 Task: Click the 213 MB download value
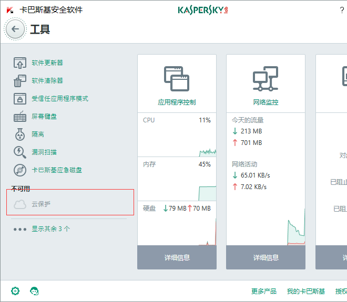[x=251, y=131]
